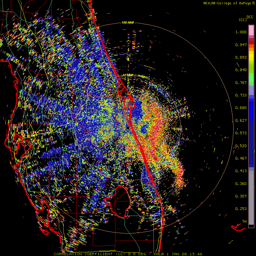Click the 100 NMI range ring label

(128, 22)
